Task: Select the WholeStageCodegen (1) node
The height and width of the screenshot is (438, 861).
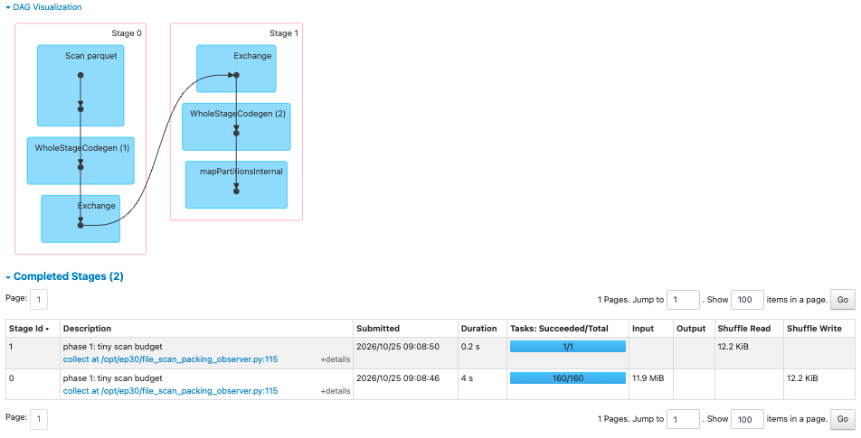Action: pos(80,161)
